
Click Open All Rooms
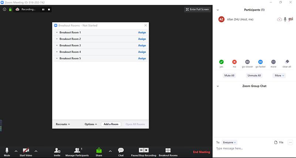[x=135, y=124]
